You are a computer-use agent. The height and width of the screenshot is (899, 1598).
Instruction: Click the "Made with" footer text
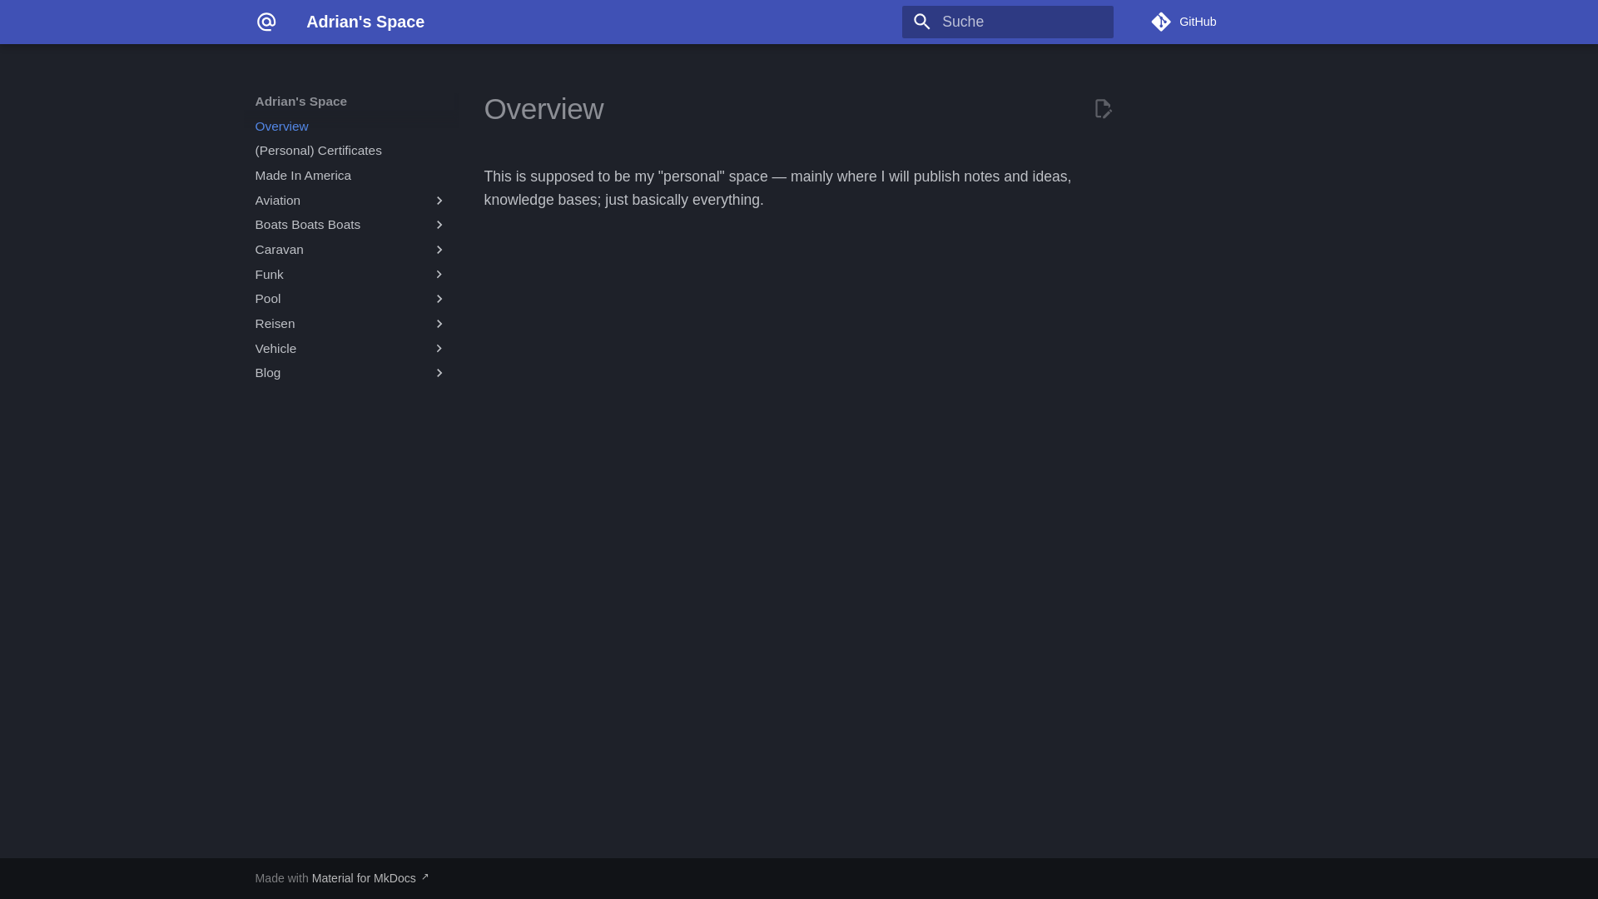[281, 878]
